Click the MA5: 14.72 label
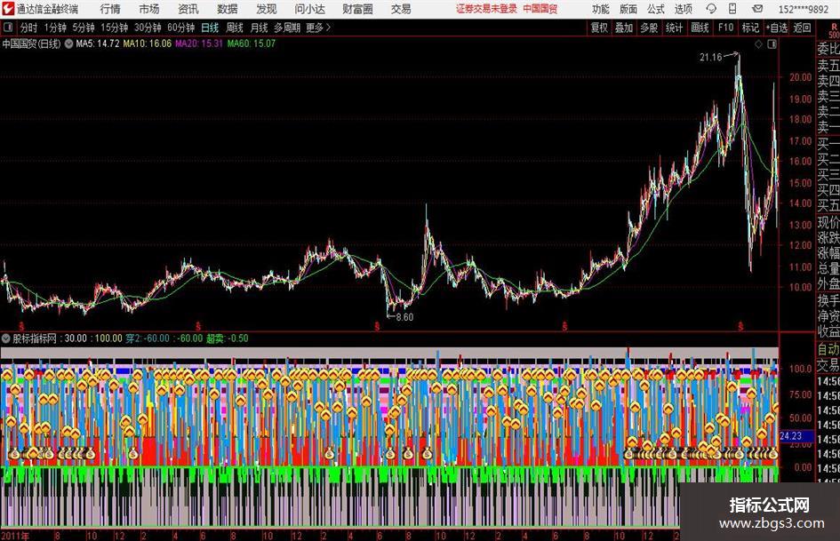Screen dimensions: 840x541 (x=98, y=44)
